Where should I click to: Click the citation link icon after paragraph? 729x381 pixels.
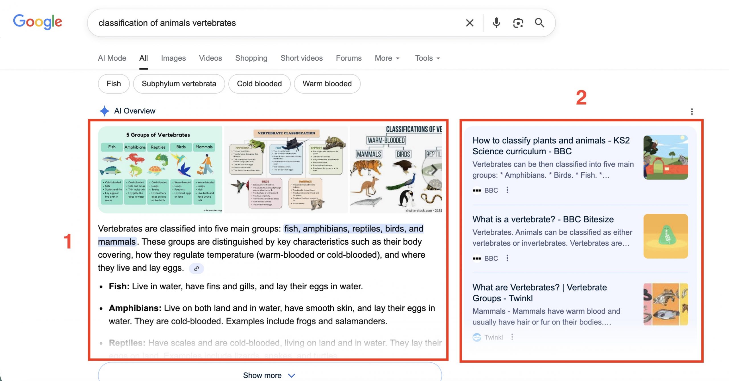[x=196, y=269]
